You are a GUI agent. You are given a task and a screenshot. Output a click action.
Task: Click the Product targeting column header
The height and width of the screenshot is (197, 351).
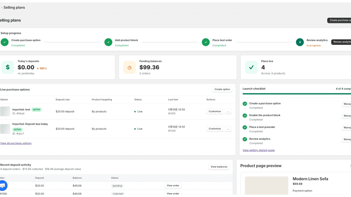(x=102, y=100)
